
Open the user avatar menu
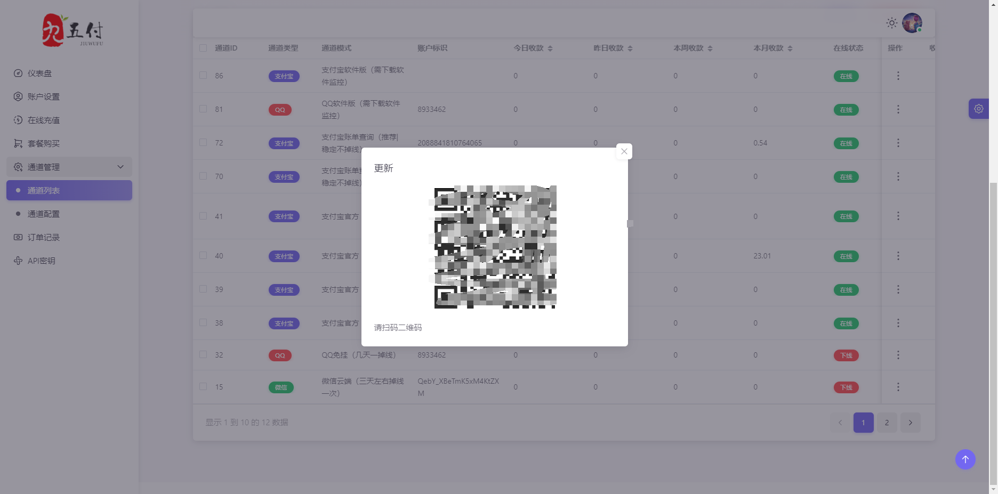coord(912,23)
